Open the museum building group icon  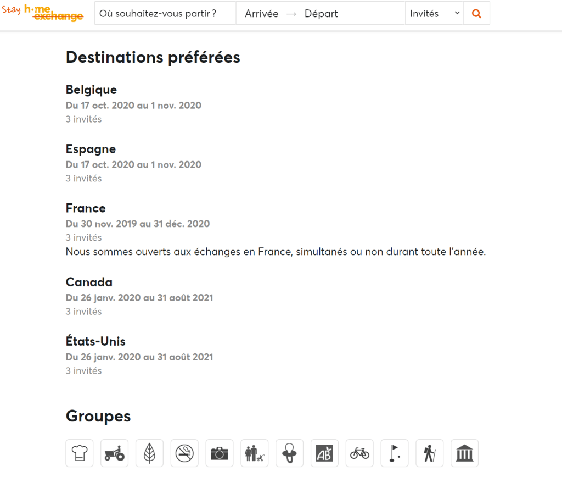point(464,453)
